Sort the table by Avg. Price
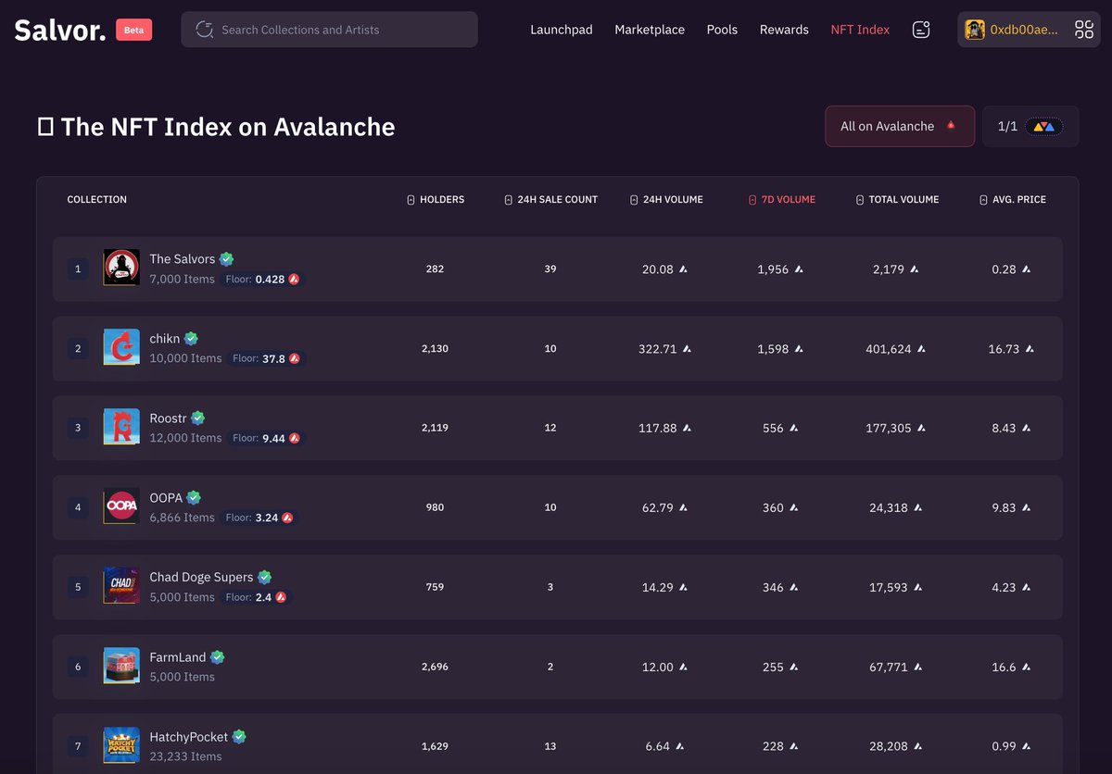 click(1013, 200)
